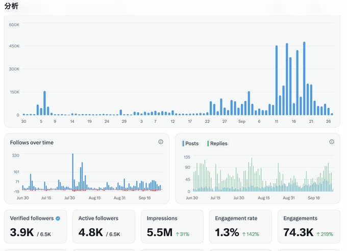Click the 330 label on the Follows chart axis
The height and width of the screenshot is (251, 347).
15,155
